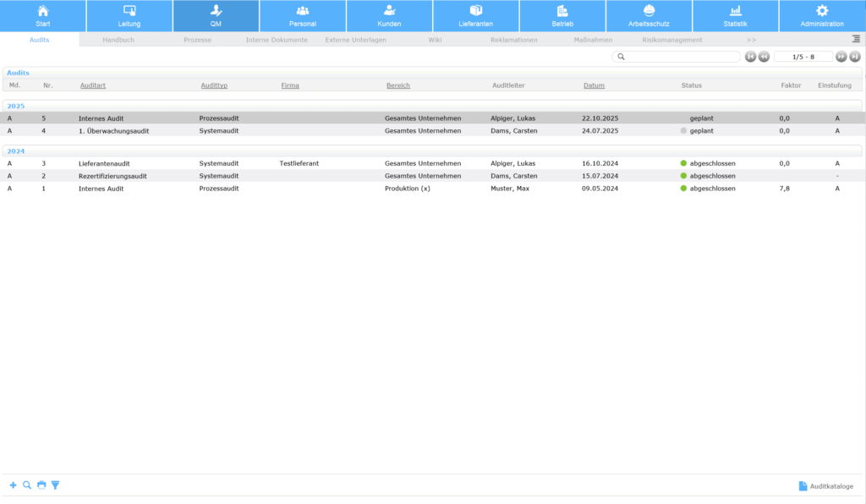
Task: Go to next page of audits
Action: click(841, 57)
